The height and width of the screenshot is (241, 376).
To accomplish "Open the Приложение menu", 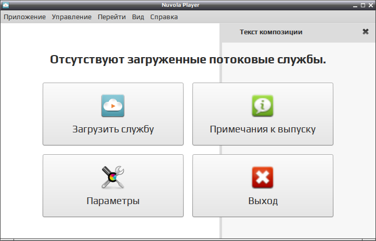I will point(24,17).
